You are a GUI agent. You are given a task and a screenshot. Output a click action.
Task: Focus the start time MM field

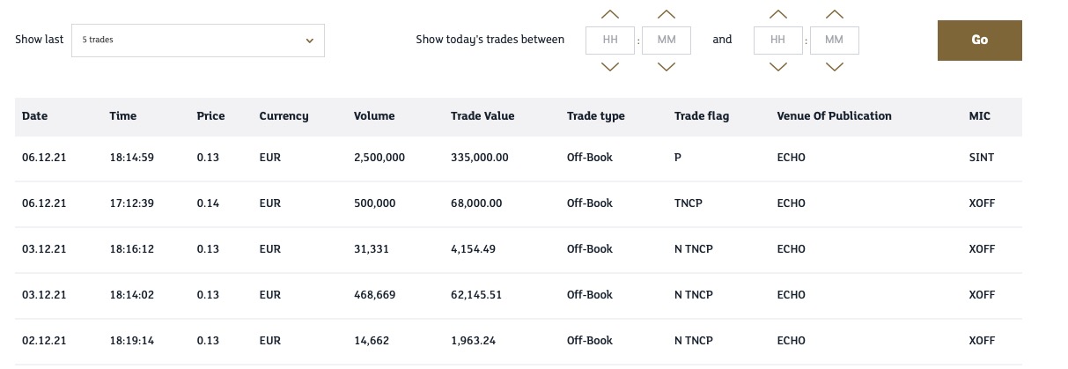[x=667, y=41]
